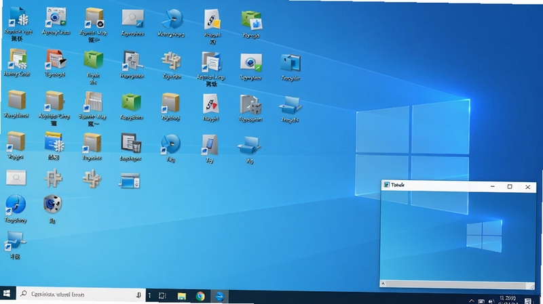Open the blue document stack shortcut
543x304 pixels.
tap(211, 62)
